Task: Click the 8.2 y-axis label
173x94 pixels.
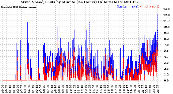Action: (x=166, y=39)
